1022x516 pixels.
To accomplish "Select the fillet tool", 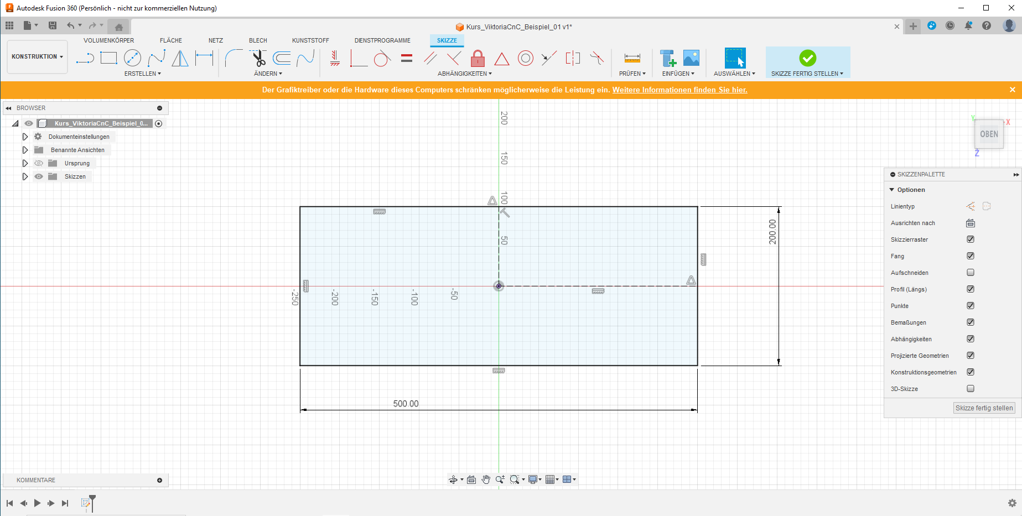I will [x=234, y=58].
